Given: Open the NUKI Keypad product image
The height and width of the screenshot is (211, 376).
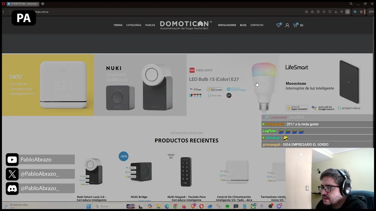Looking at the screenshot, I should point(186,171).
